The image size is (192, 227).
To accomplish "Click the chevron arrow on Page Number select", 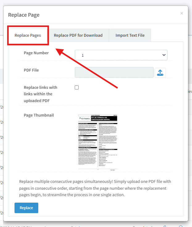I will [163, 55].
